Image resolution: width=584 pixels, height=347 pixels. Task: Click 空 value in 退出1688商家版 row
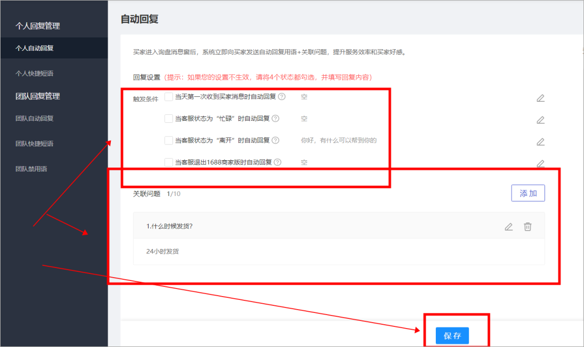304,162
